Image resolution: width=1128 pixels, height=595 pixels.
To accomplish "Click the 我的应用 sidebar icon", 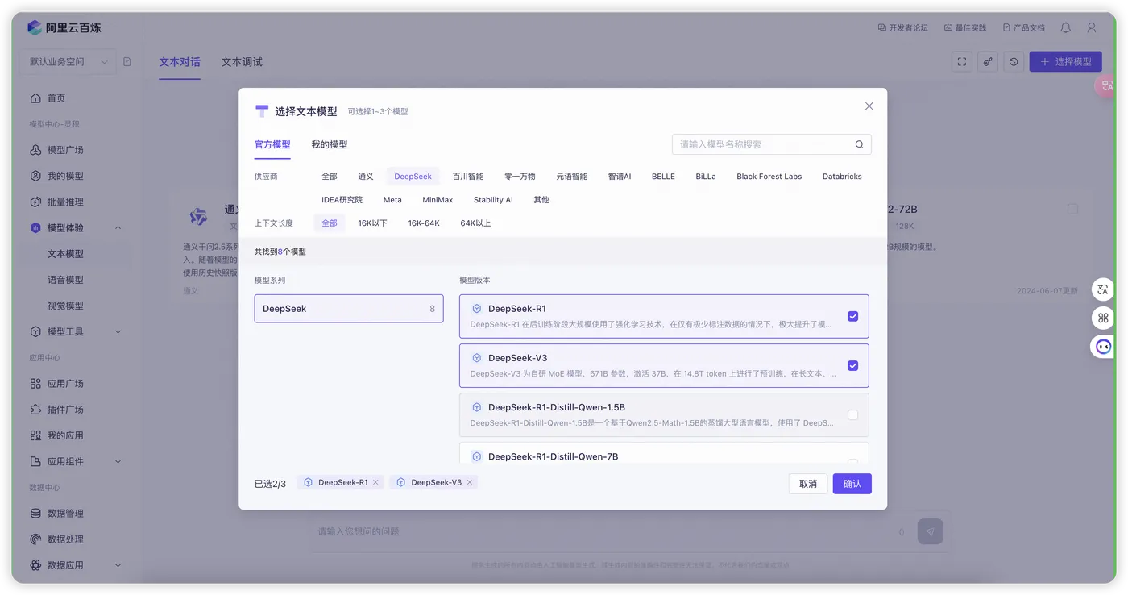I will tap(35, 435).
